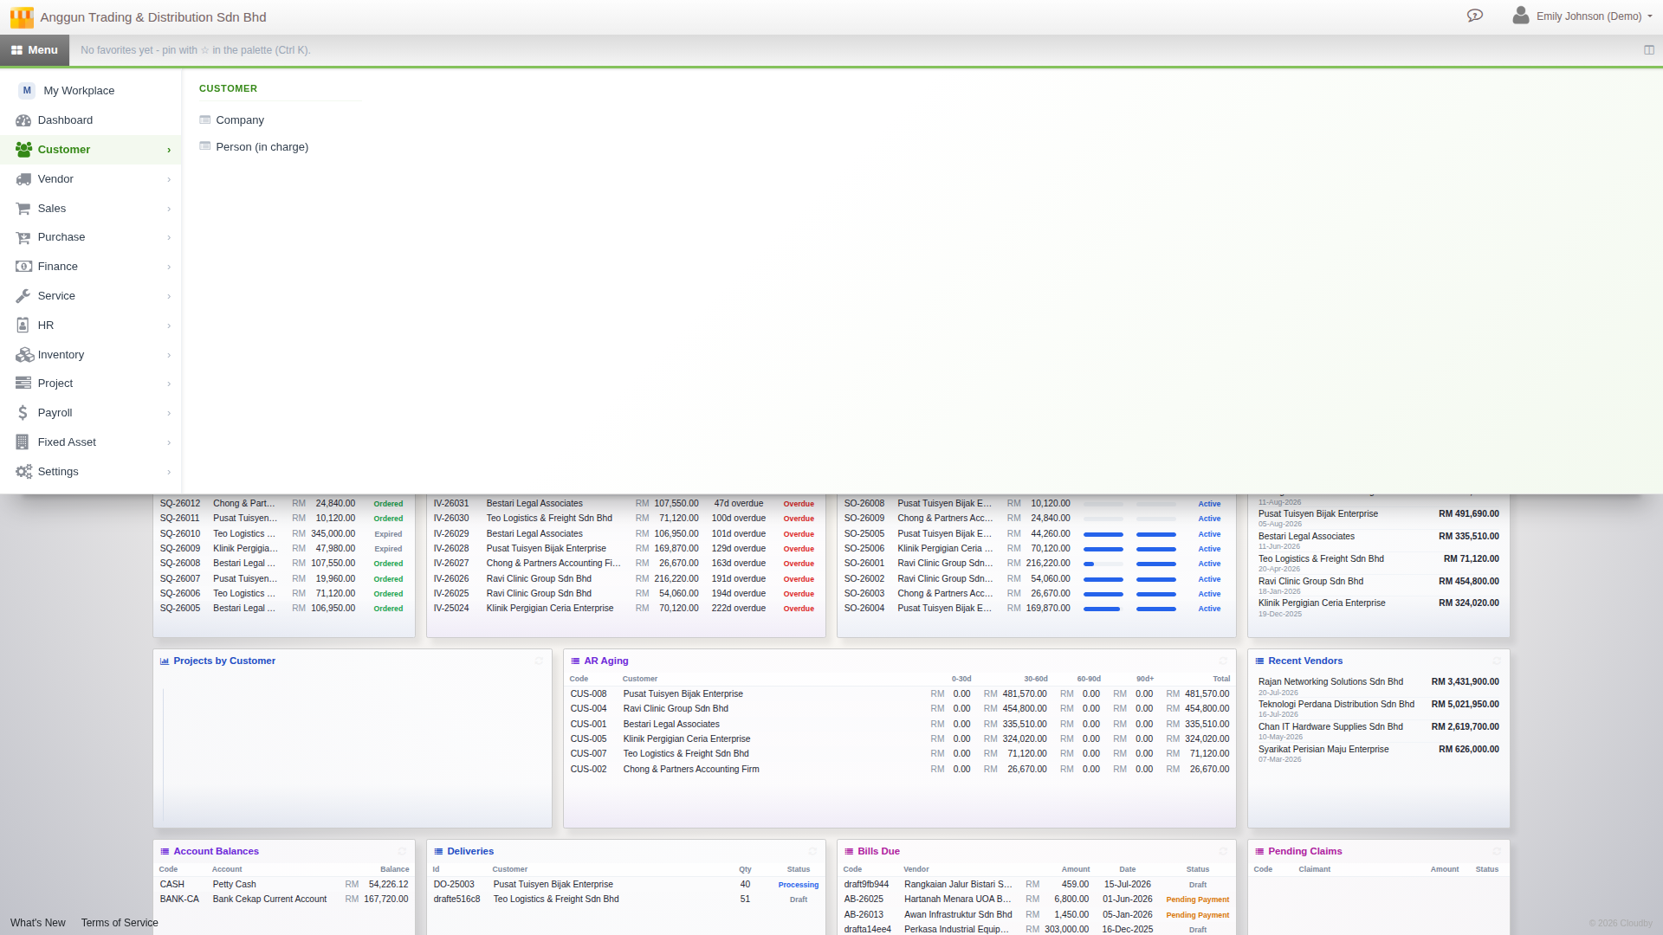
Task: Click the Finance money icon
Action: point(23,267)
